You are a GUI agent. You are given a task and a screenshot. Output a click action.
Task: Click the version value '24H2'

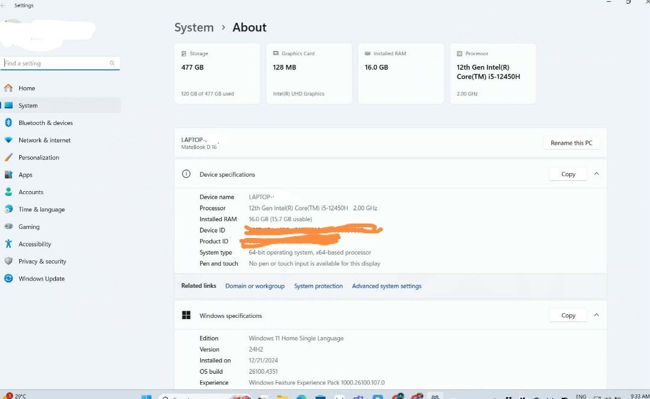click(x=256, y=349)
